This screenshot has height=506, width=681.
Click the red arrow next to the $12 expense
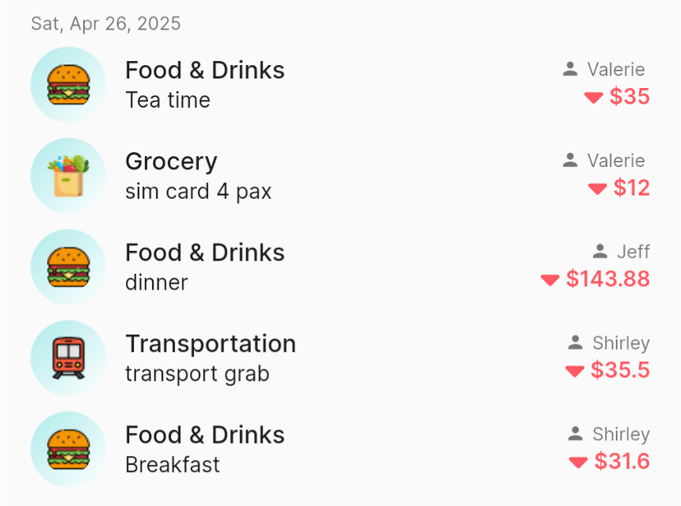pos(596,188)
